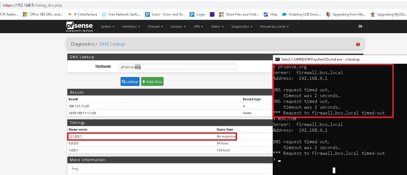
Task: Click the Hostname label
Action: 103,66
